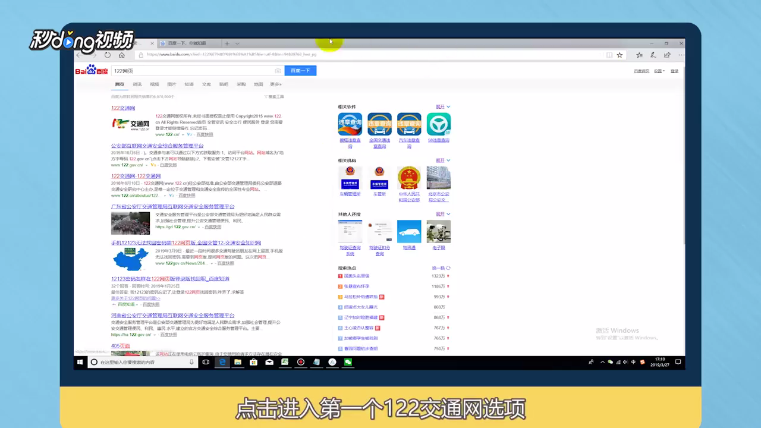Click the Windows taskbar search box
The width and height of the screenshot is (761, 428).
[141, 362]
